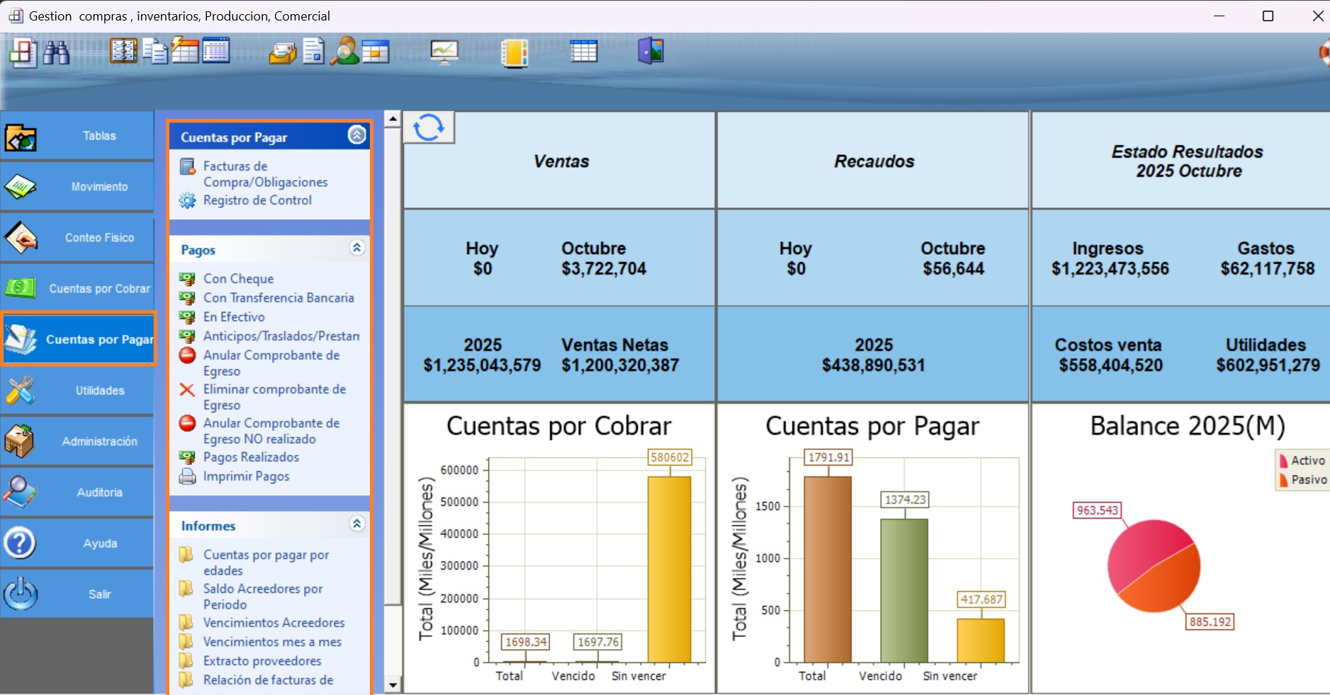Open the Administración sidebar module
Viewport: 1330px width, 695px height.
click(x=77, y=442)
